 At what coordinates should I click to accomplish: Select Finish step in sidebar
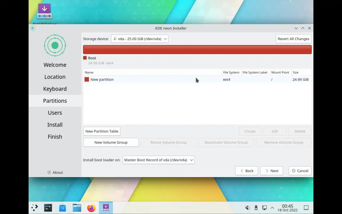(x=55, y=137)
